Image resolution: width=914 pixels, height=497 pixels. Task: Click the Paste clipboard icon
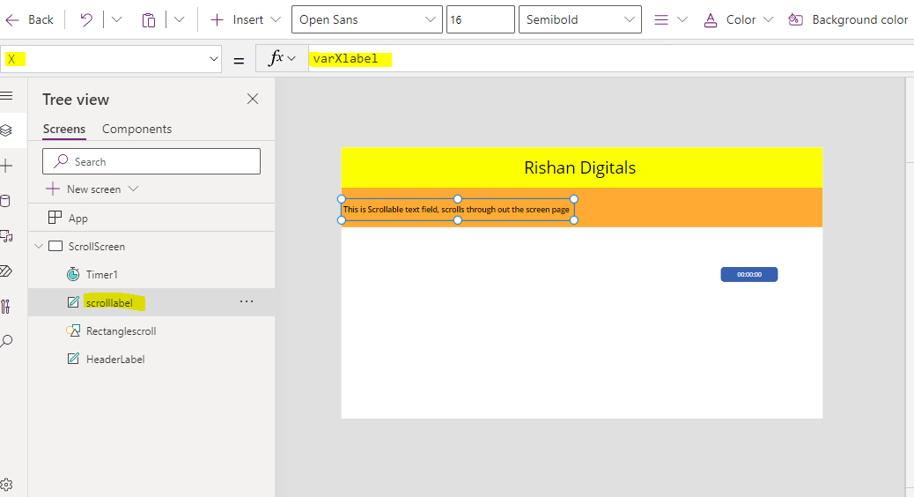149,19
